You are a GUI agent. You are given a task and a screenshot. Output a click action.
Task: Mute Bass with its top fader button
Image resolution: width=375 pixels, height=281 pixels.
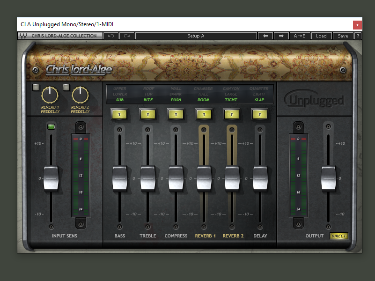(x=119, y=130)
